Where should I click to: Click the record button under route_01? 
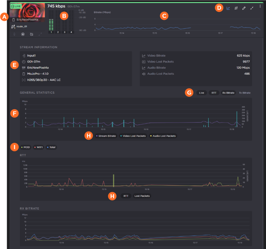coord(23,34)
